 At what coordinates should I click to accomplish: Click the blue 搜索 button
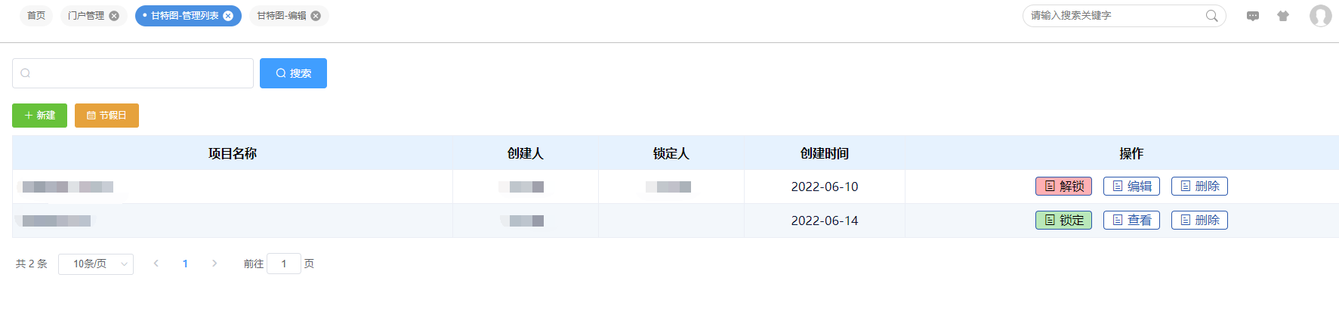(293, 73)
